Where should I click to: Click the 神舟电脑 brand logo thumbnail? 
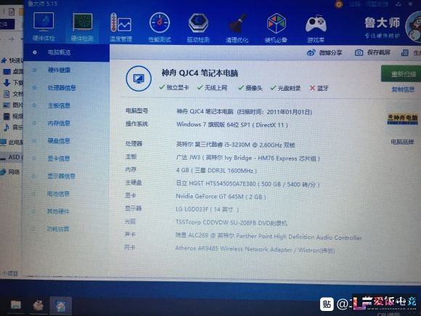coord(402,118)
